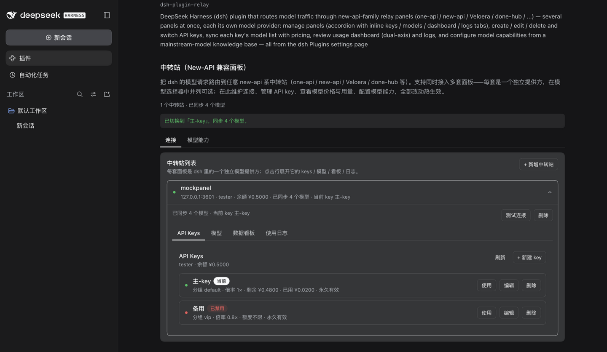Collapse the mockpanel row chevron

550,192
